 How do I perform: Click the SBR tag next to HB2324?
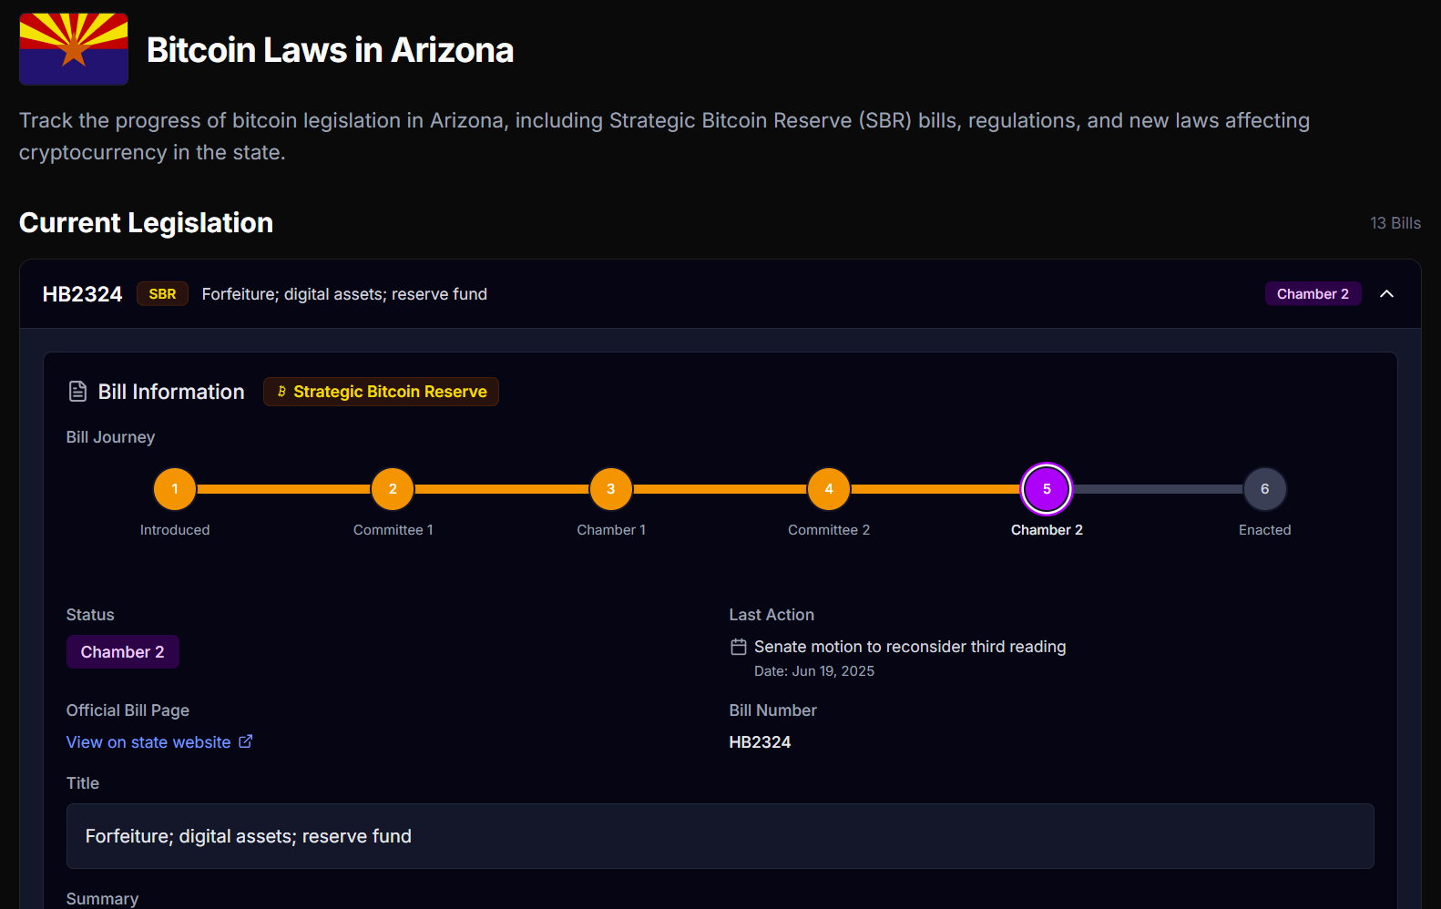pos(162,294)
